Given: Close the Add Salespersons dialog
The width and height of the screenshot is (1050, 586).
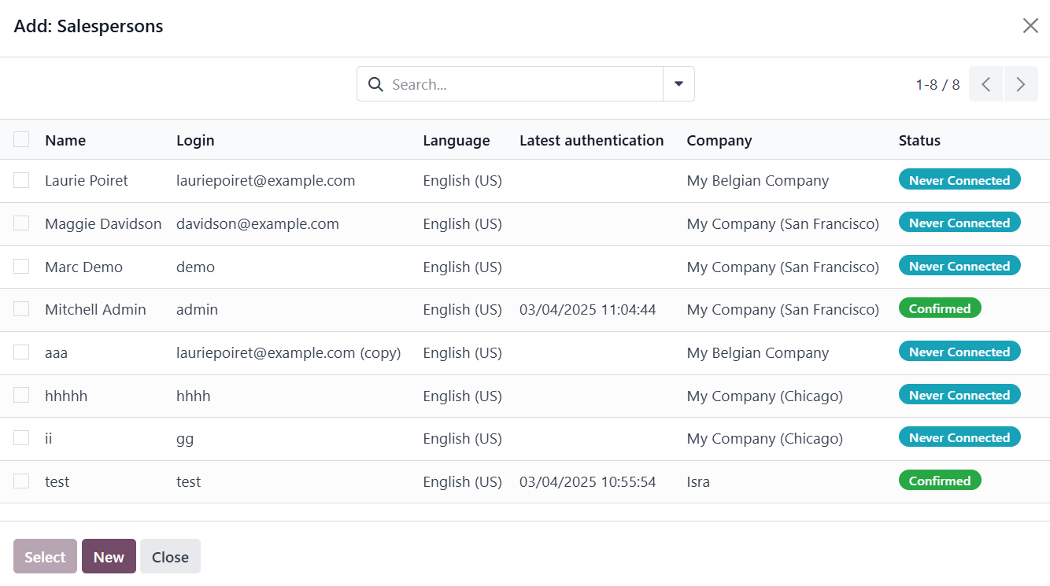Looking at the screenshot, I should [1030, 26].
